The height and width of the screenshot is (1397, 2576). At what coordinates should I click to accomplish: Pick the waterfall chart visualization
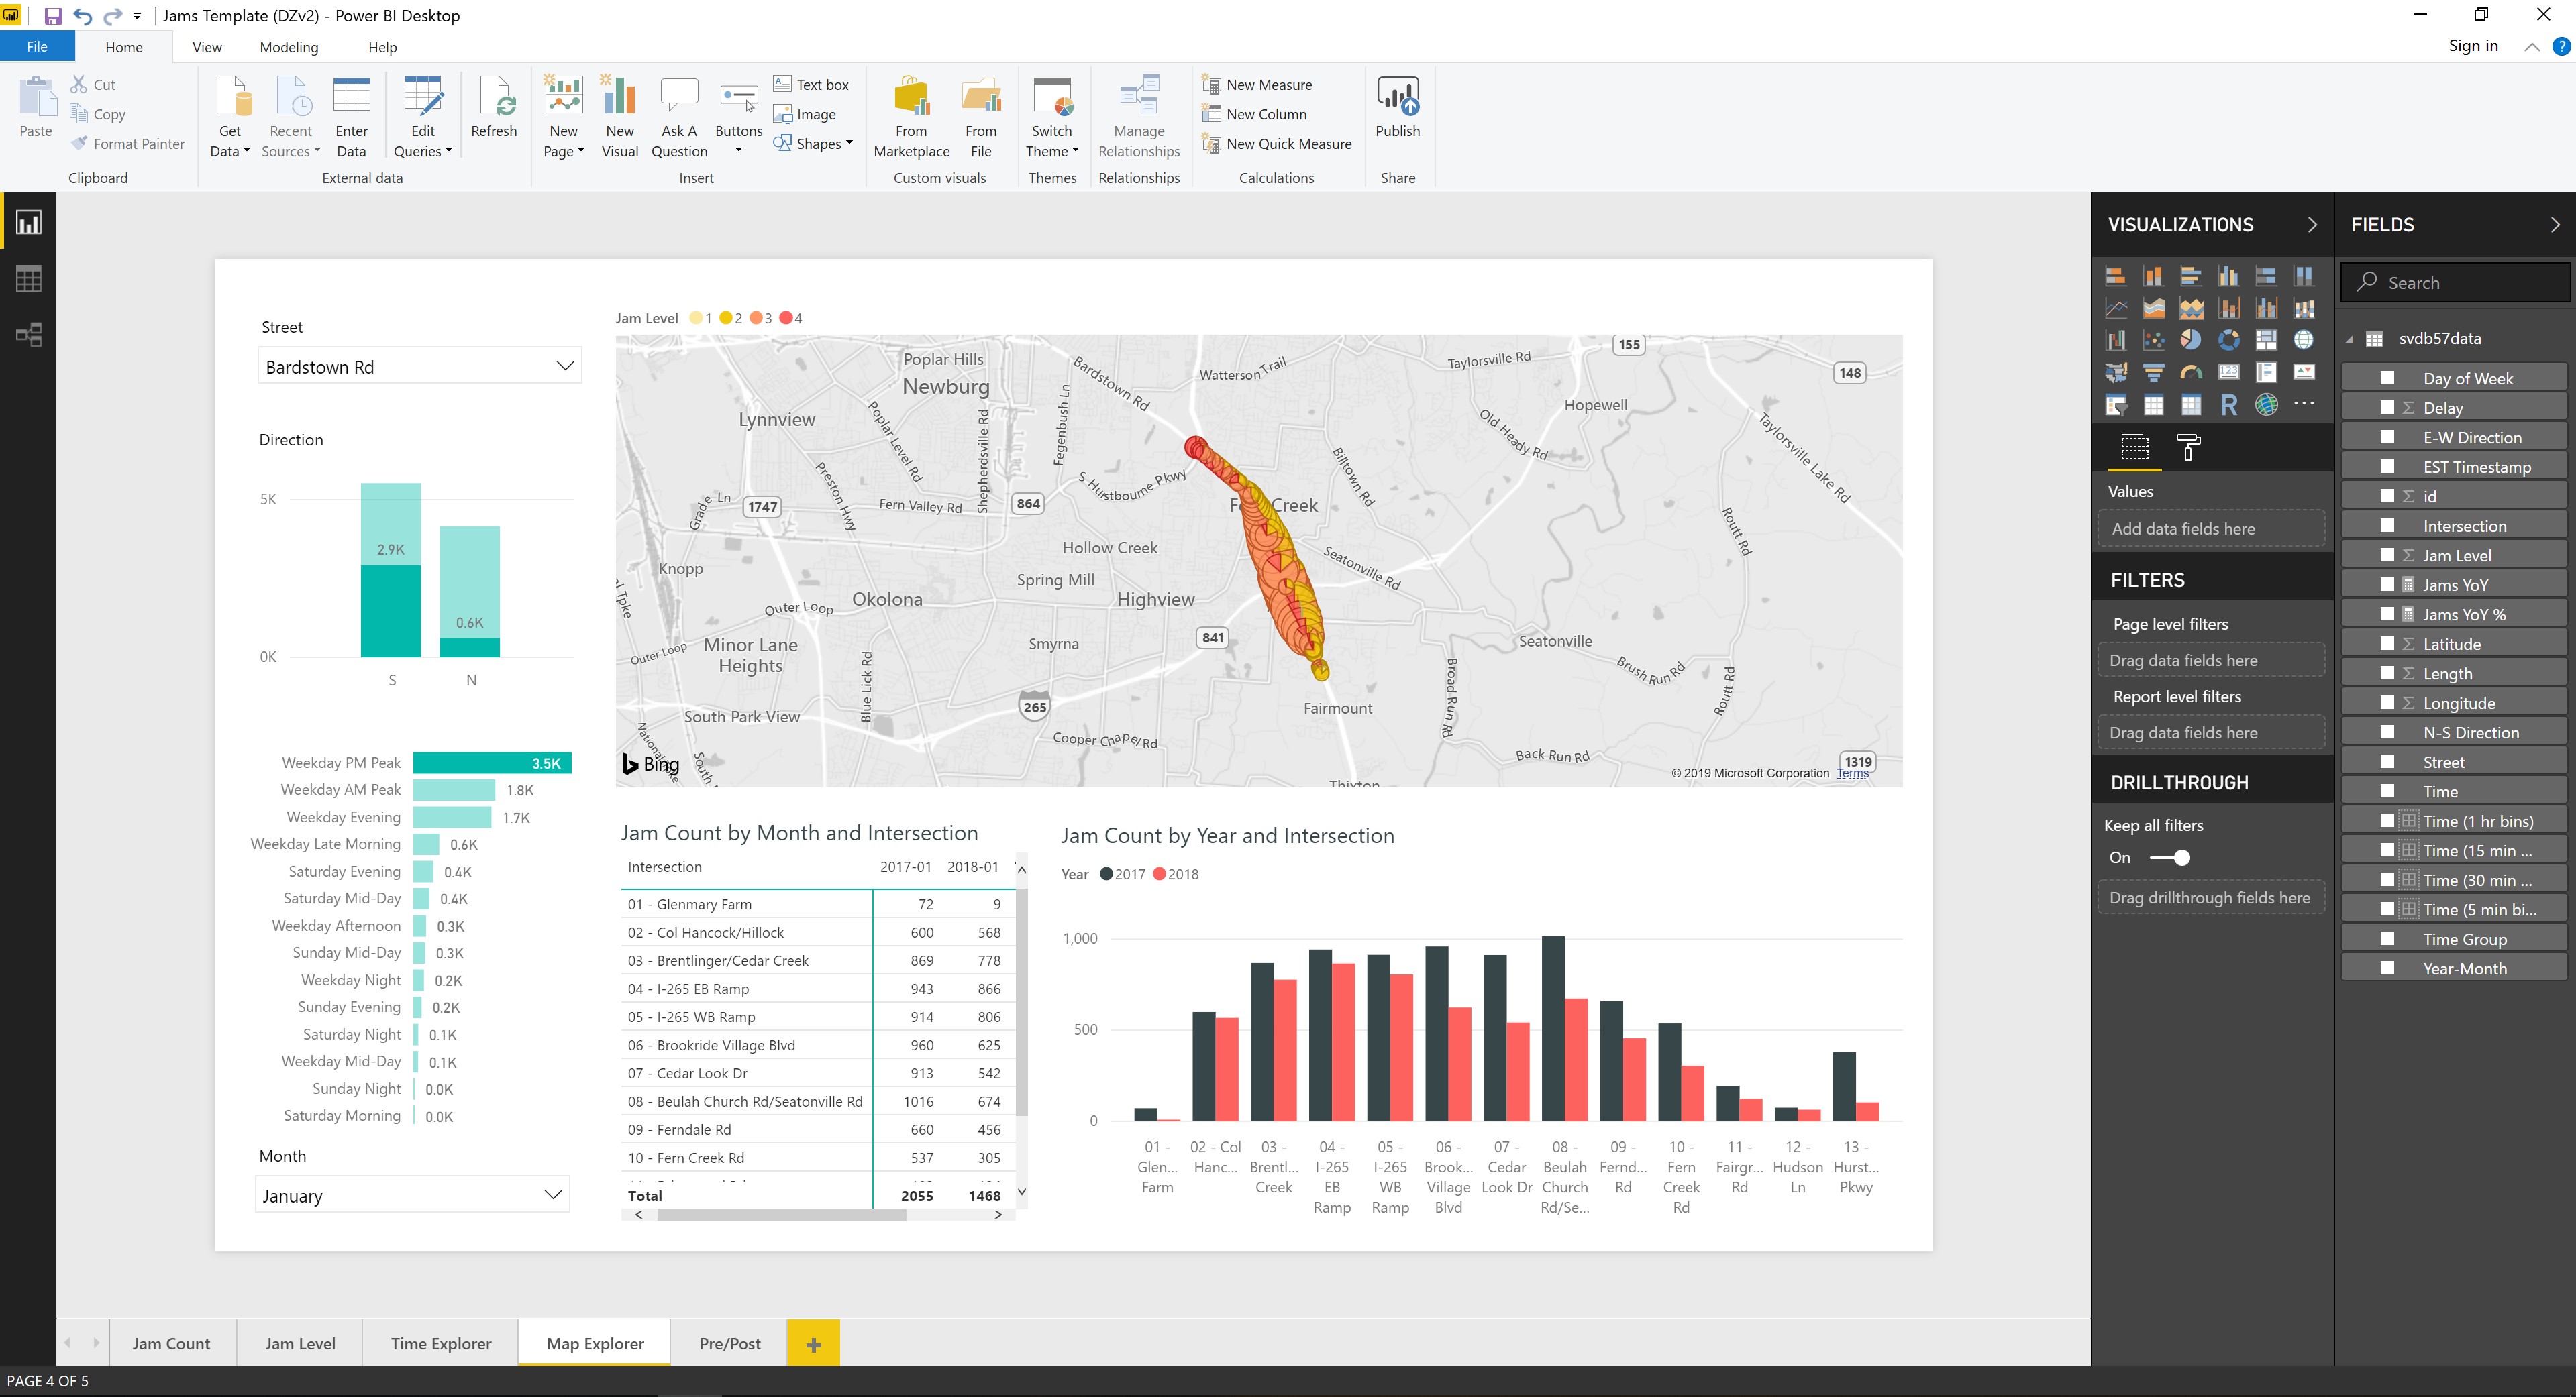[x=2115, y=341]
